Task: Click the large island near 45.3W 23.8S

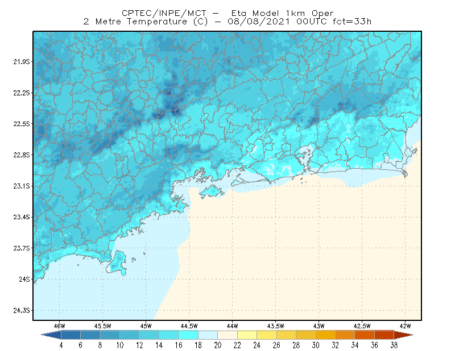Action: [x=117, y=263]
